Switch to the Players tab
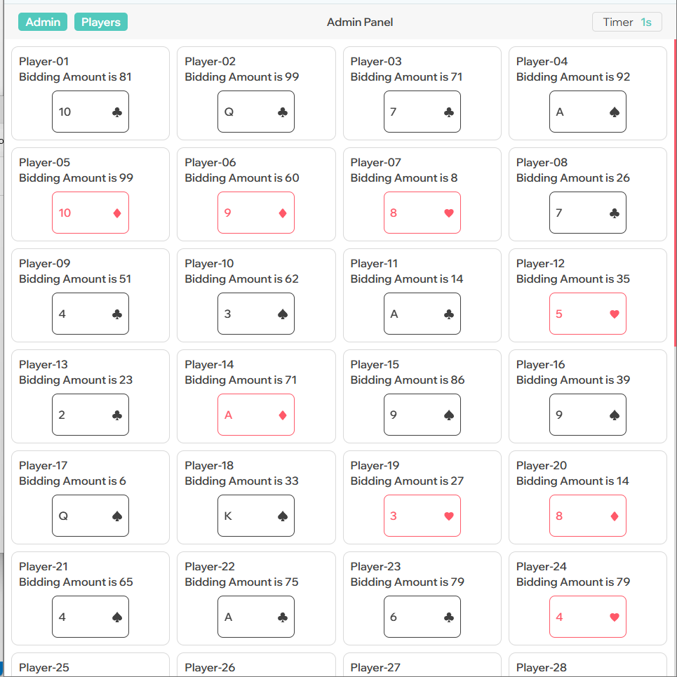 pos(101,22)
